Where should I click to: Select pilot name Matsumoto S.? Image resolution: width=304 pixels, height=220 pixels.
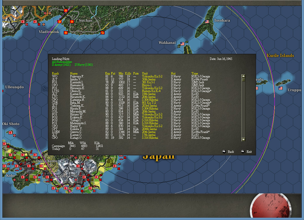point(78,123)
